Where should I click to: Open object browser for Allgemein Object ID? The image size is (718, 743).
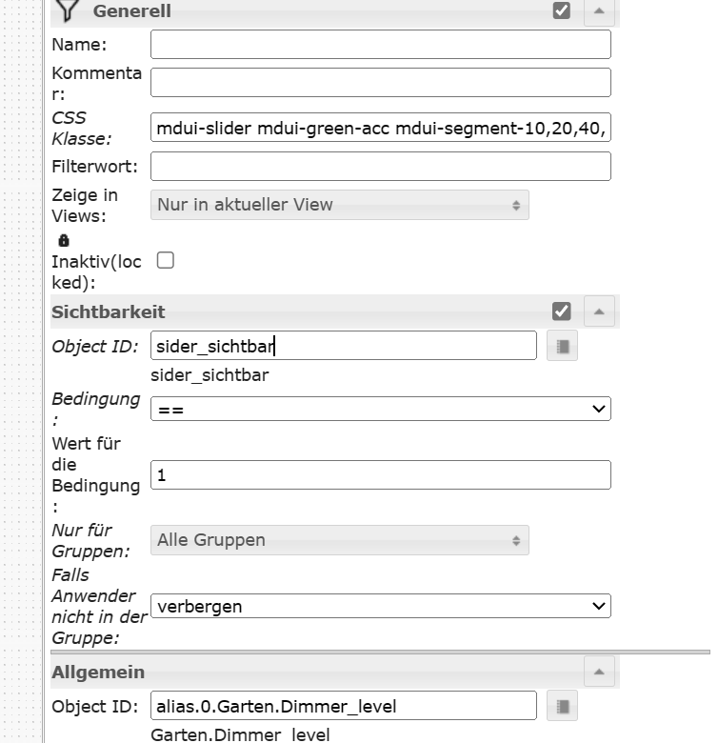[562, 706]
